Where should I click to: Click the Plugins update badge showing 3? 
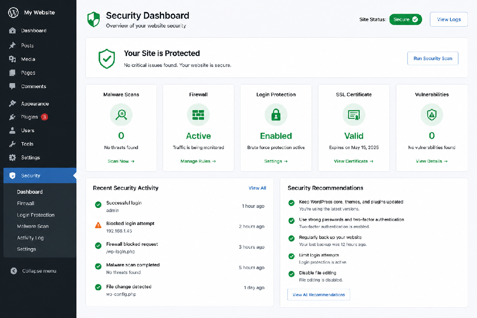pos(45,117)
